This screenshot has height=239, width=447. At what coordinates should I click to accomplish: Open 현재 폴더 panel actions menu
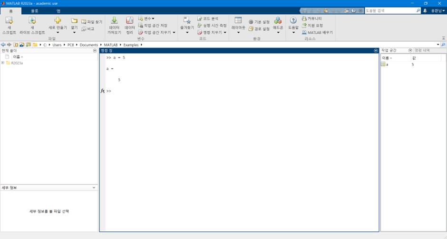(x=95, y=51)
